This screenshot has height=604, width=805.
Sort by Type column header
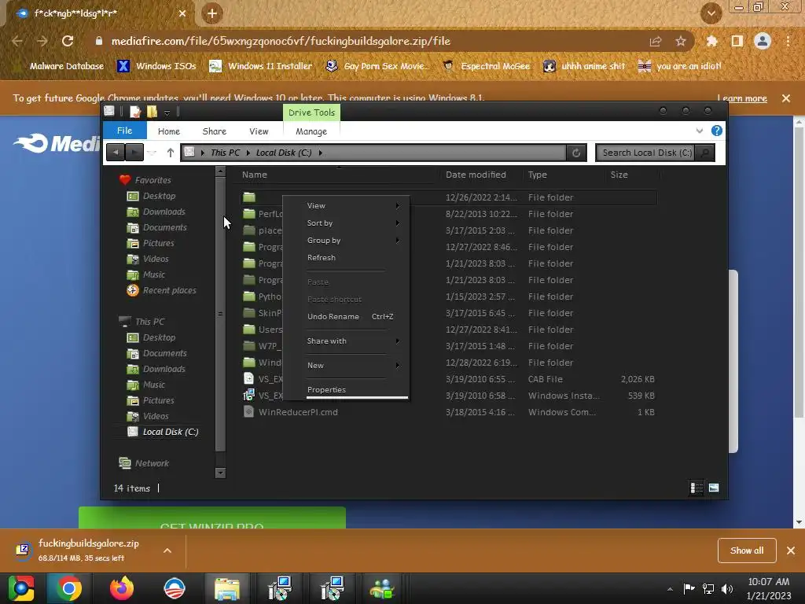pos(538,175)
